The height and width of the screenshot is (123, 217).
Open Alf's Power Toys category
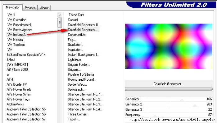(18, 99)
